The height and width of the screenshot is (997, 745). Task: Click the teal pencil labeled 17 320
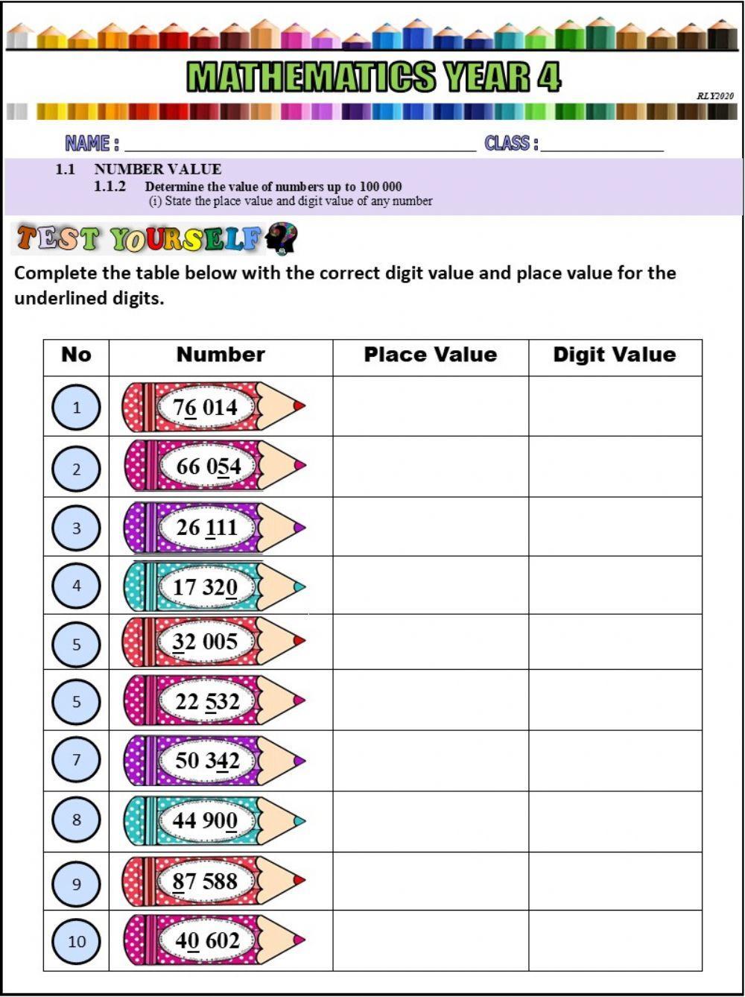pos(213,586)
